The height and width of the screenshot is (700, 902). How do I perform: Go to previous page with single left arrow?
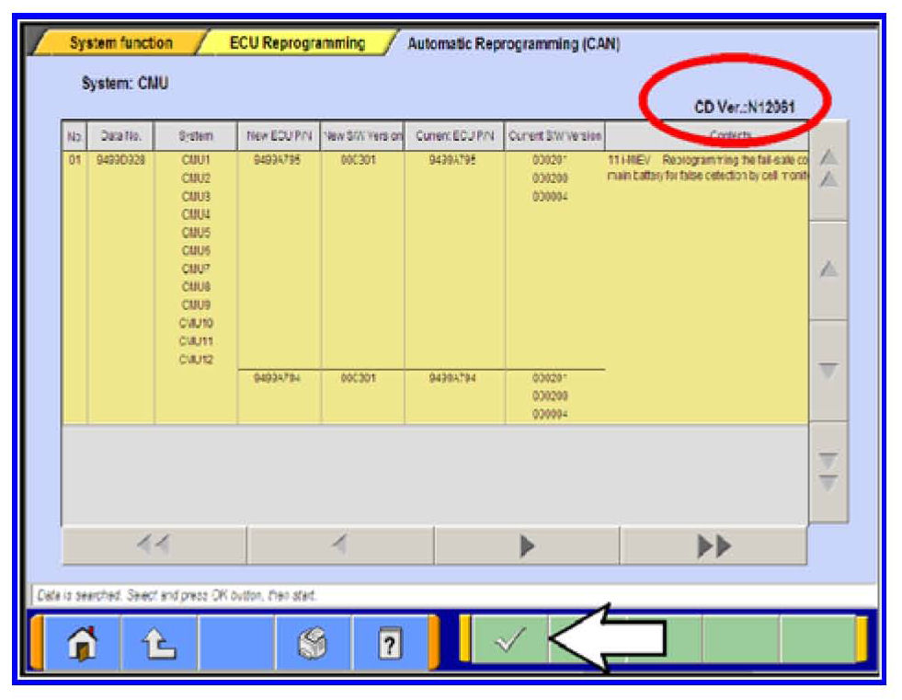[340, 546]
